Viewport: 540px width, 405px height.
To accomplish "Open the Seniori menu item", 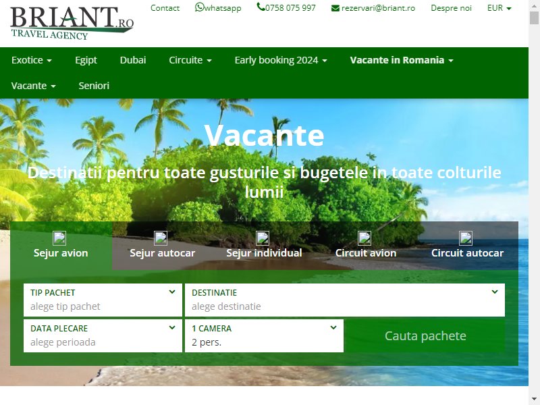I will click(x=94, y=86).
